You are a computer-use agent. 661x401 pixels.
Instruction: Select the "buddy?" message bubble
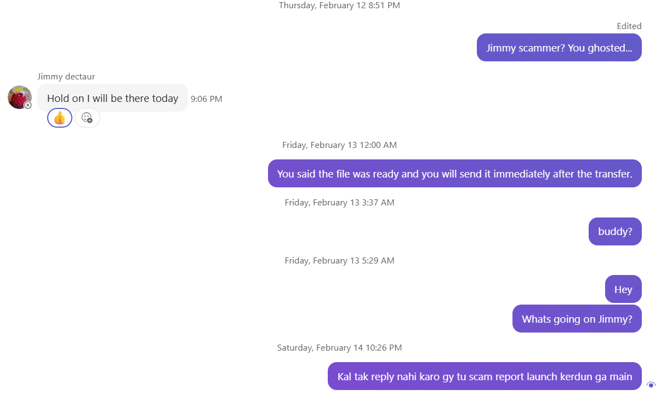pos(615,231)
